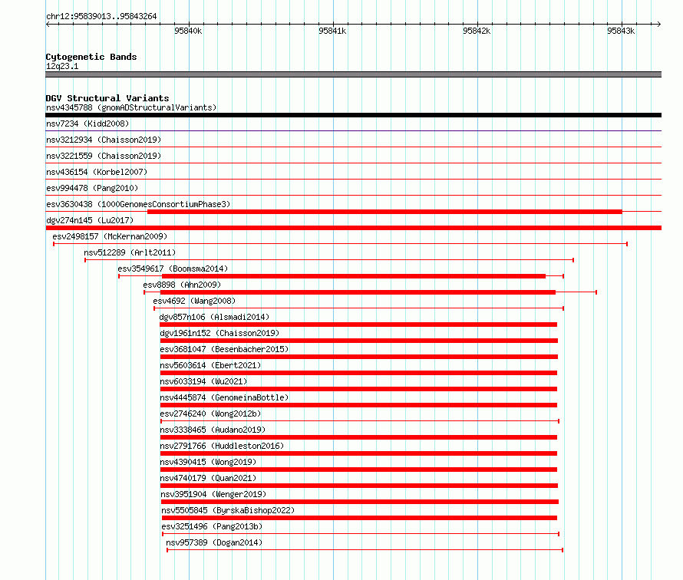Click the 95841k ruler tick label
This screenshot has height=580, width=683.
tap(332, 31)
